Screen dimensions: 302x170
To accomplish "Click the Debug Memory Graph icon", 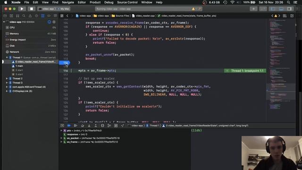I will (x=109, y=126).
